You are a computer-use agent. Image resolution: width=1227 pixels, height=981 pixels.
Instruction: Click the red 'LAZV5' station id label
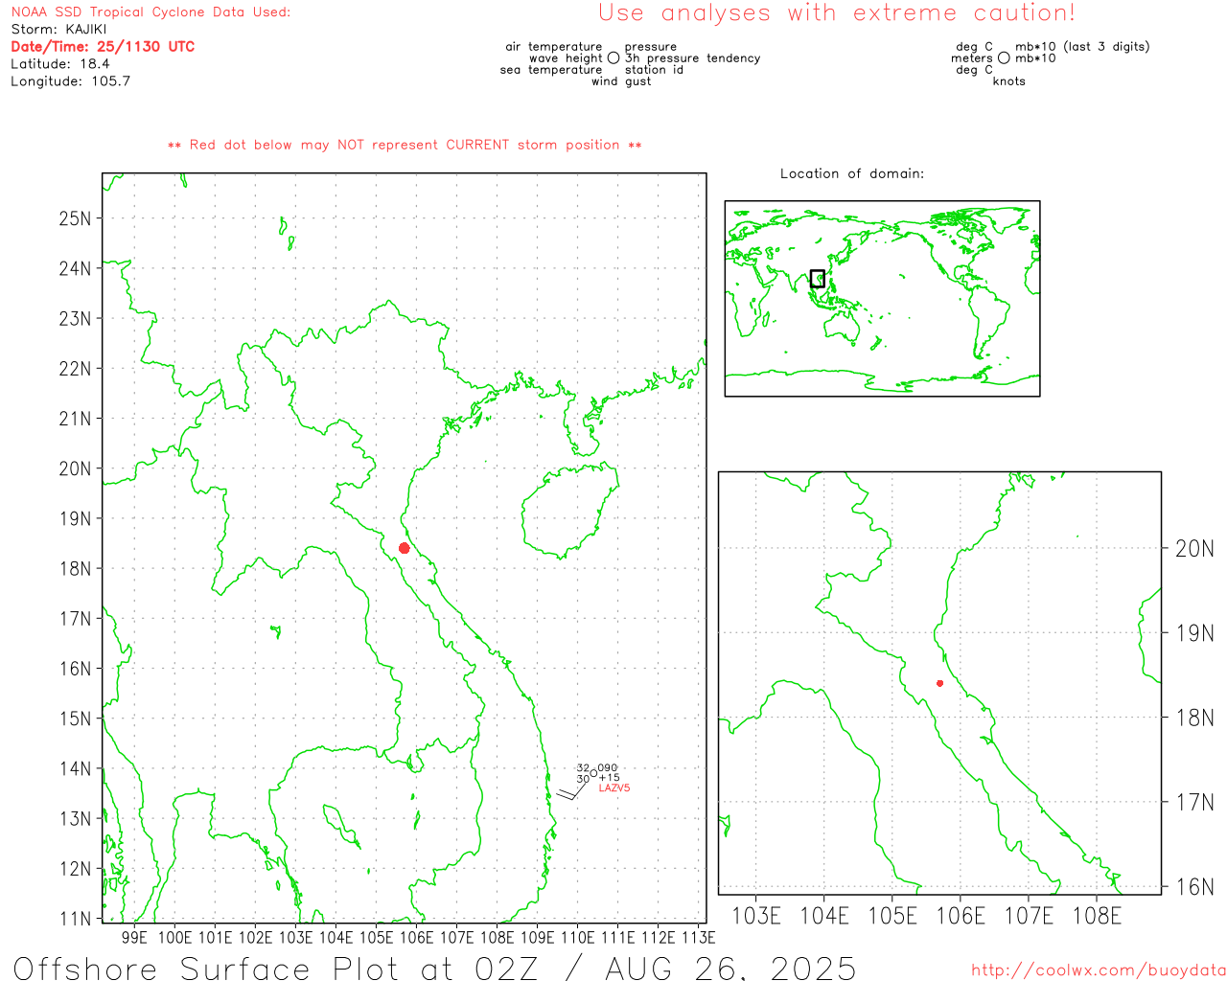[614, 788]
